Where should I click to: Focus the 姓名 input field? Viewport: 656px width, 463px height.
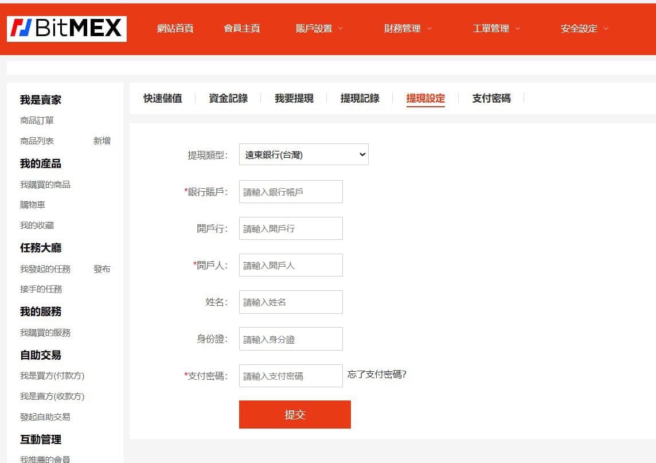291,302
